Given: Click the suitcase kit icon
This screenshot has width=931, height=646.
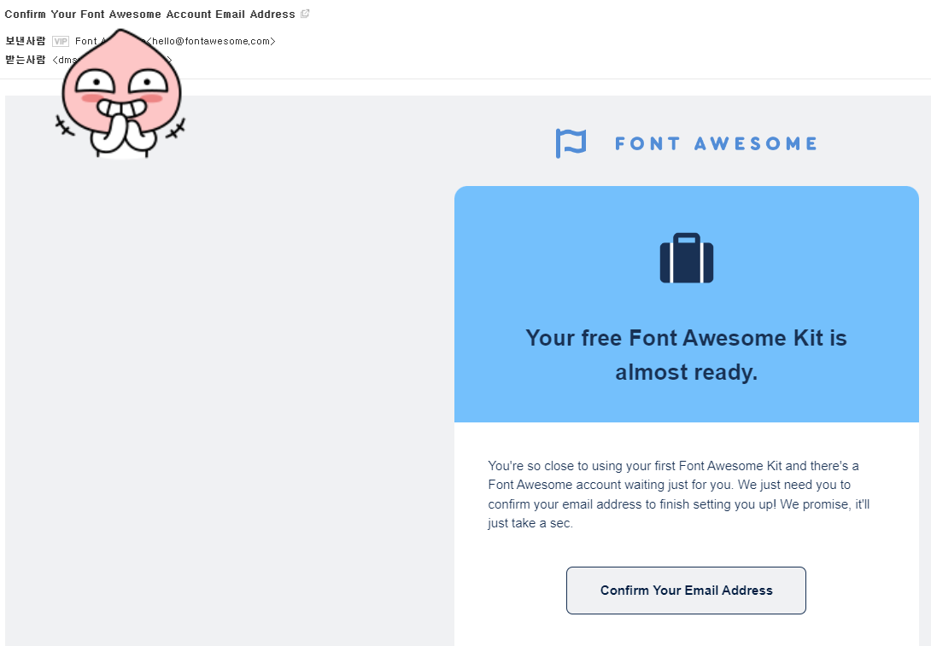Looking at the screenshot, I should pos(687,258).
